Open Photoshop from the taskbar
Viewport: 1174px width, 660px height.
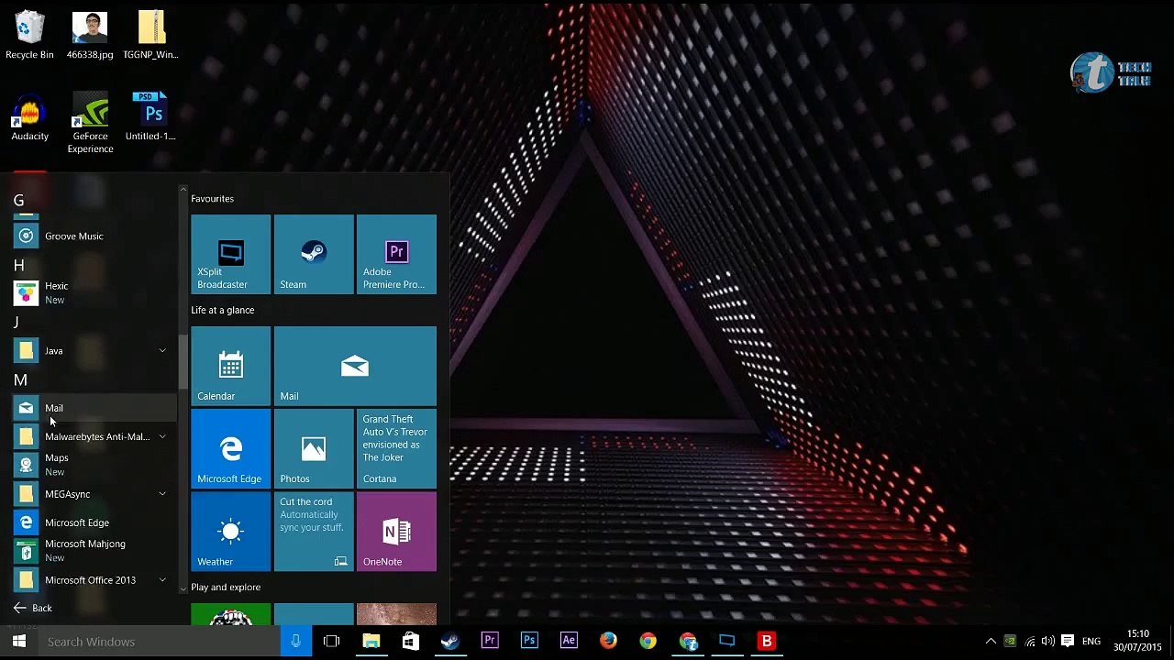pos(529,642)
